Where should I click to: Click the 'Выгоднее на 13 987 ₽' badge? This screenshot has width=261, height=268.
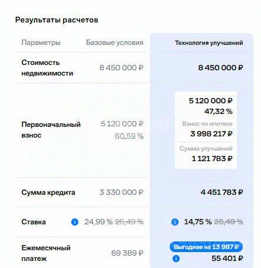point(206,247)
